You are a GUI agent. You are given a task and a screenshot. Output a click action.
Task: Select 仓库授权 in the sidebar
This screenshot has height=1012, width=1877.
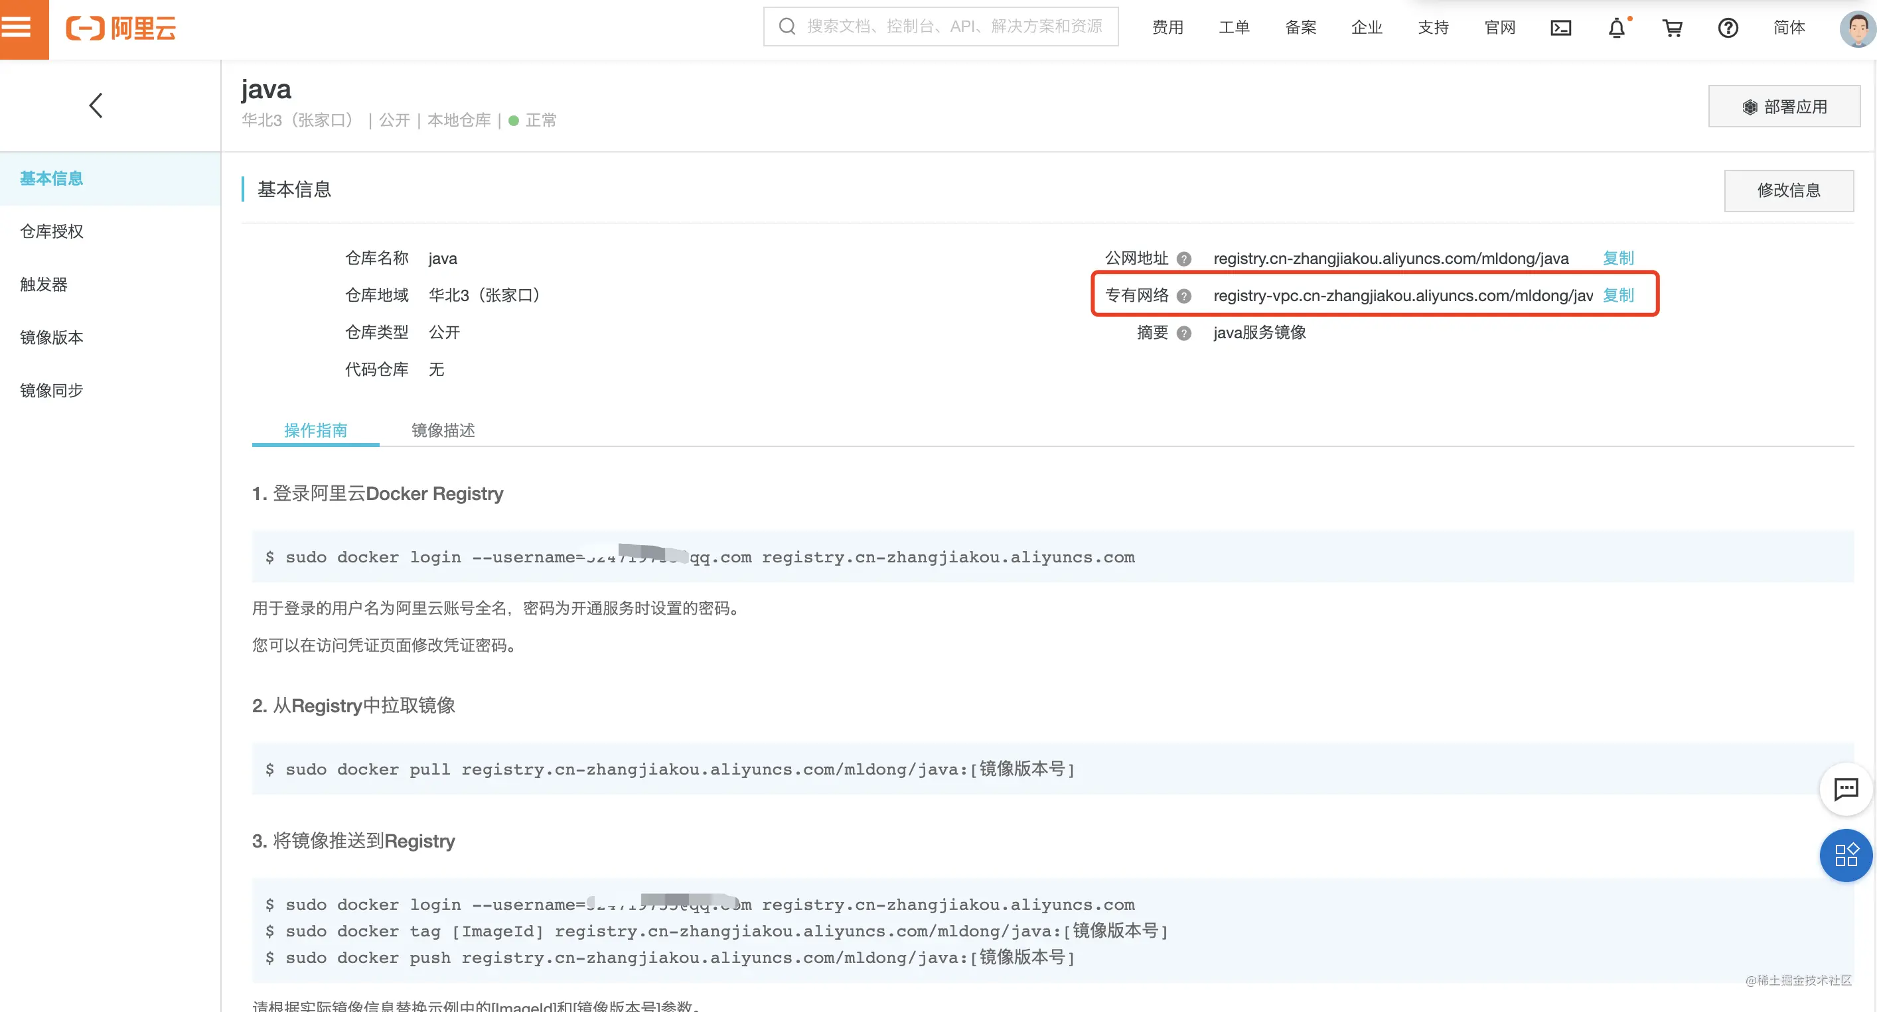pos(110,231)
